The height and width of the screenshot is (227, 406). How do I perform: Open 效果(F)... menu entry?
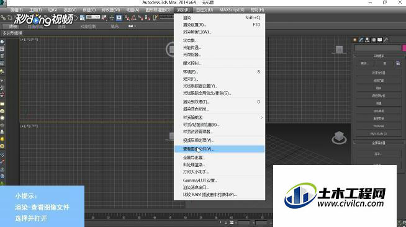click(x=220, y=79)
